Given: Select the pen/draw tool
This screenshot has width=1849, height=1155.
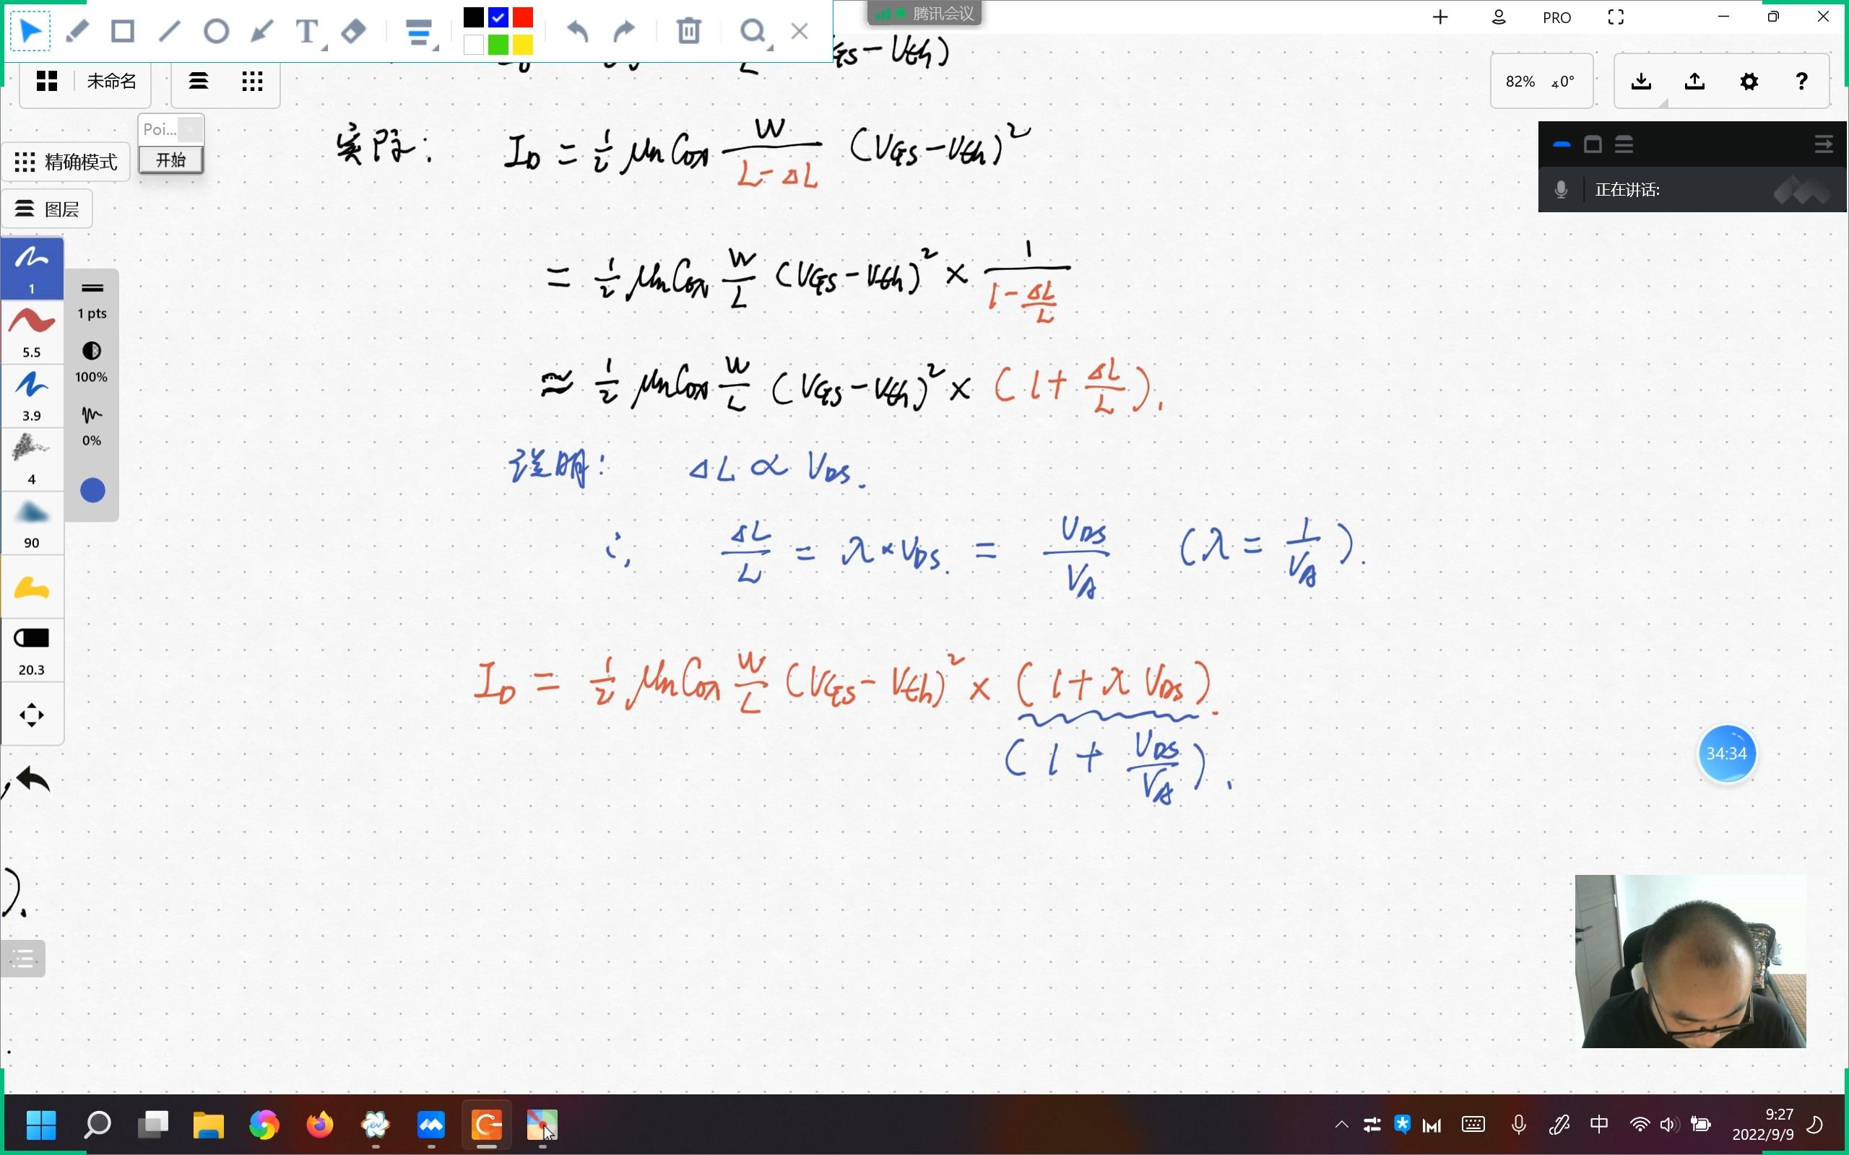Looking at the screenshot, I should (74, 30).
